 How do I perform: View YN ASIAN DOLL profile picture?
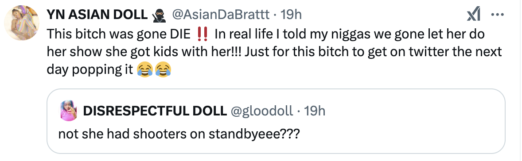click(x=22, y=23)
